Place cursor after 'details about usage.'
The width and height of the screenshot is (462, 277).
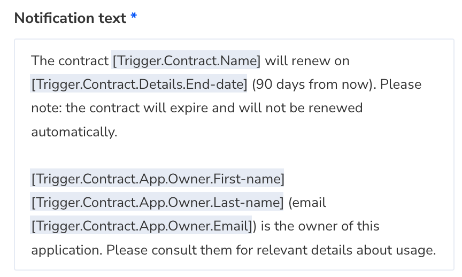point(436,250)
